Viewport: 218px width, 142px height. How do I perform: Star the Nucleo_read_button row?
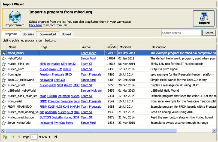coord(4,117)
